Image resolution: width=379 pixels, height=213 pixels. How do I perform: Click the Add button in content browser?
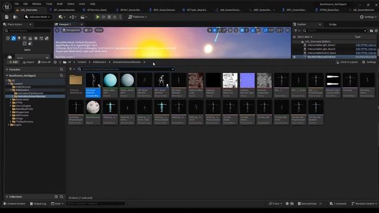pyautogui.click(x=13, y=62)
